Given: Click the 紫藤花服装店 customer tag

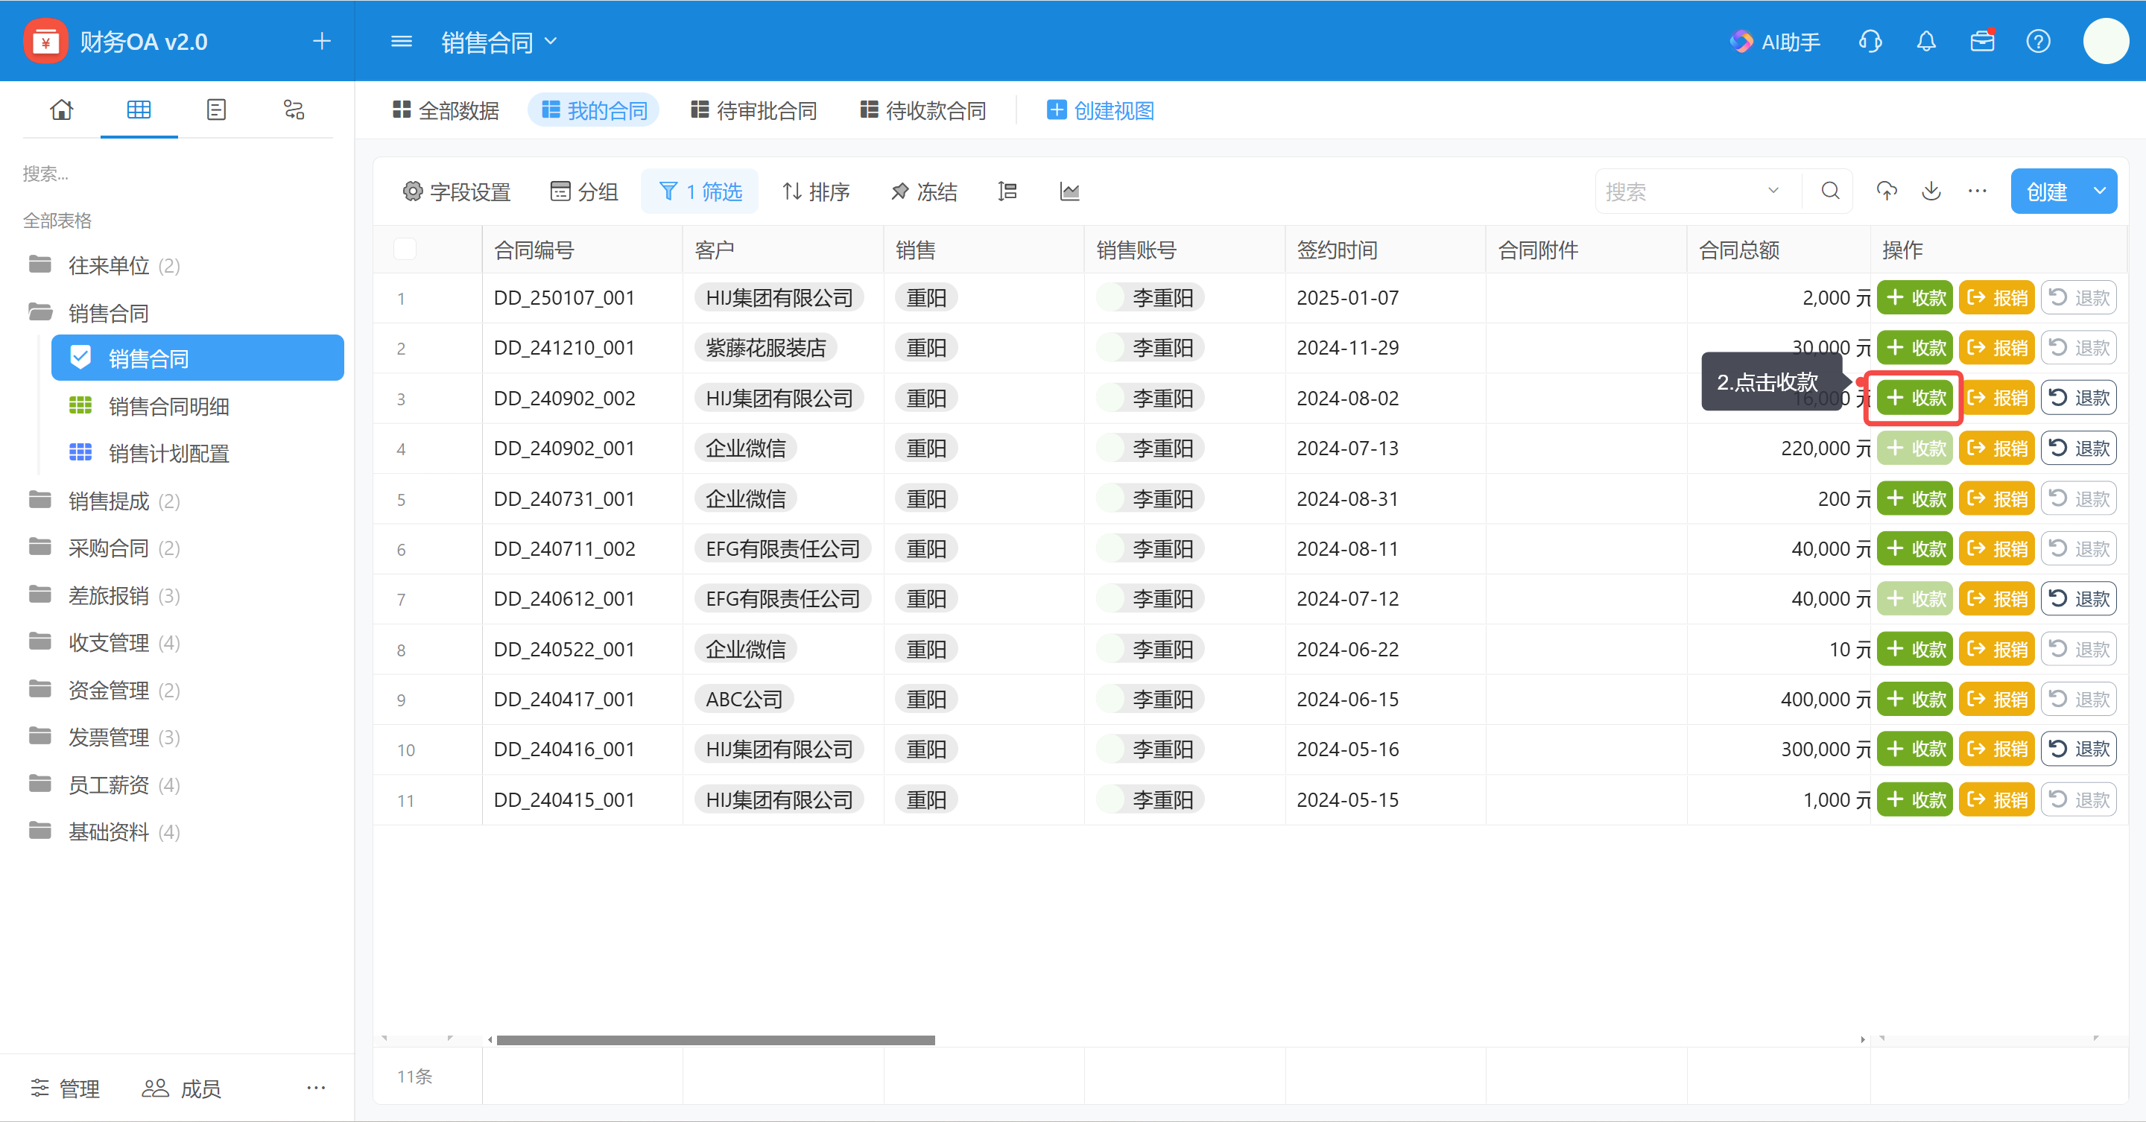Looking at the screenshot, I should (765, 347).
